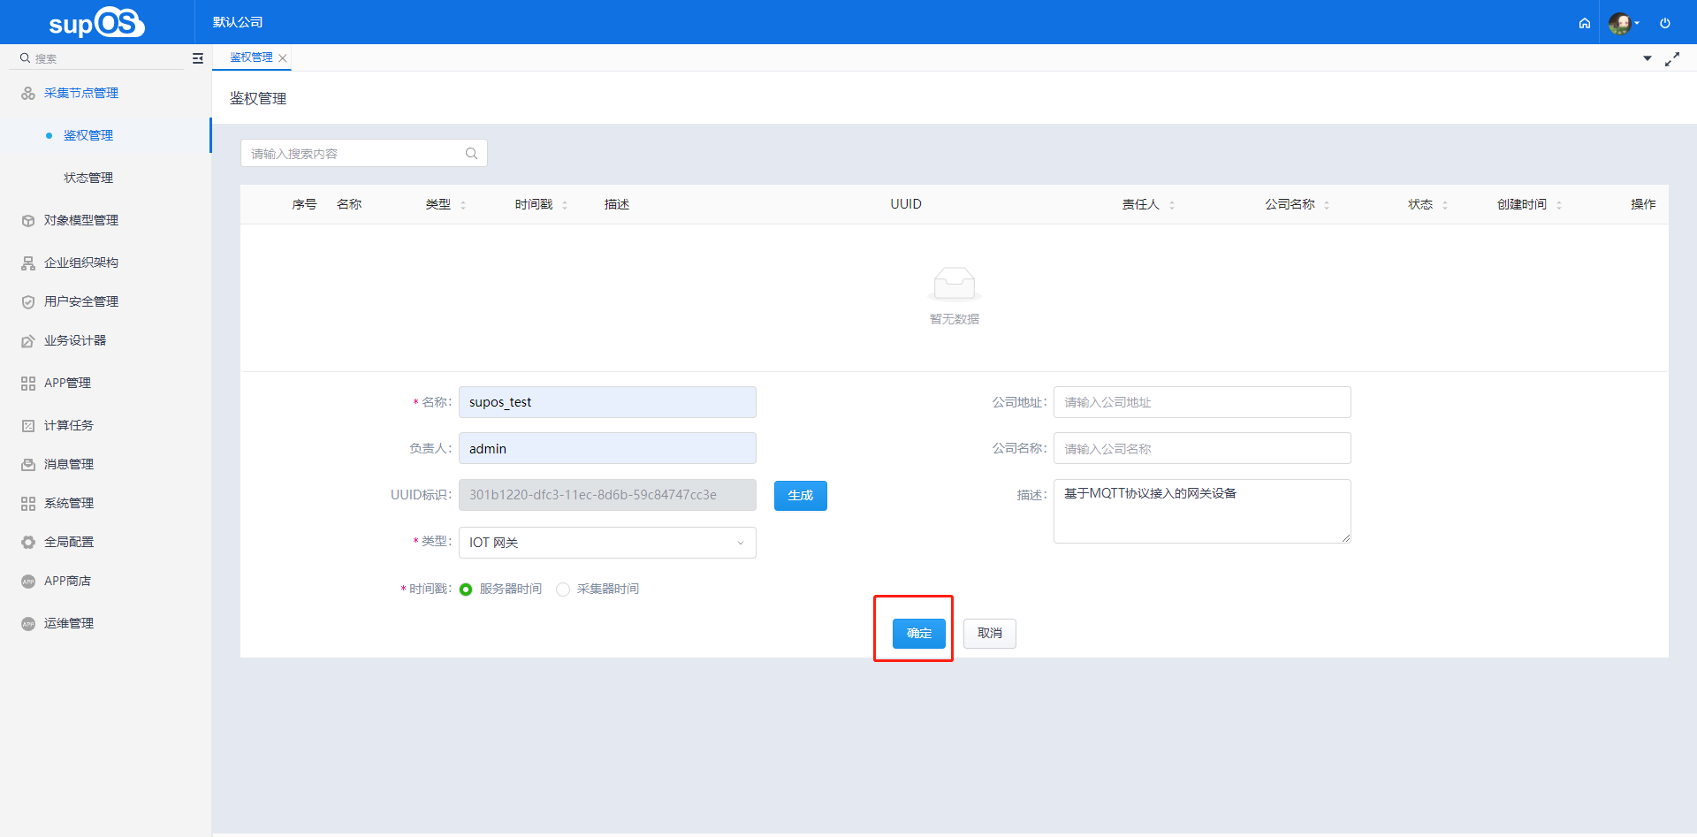Click the 运维管理 icon

click(x=28, y=623)
